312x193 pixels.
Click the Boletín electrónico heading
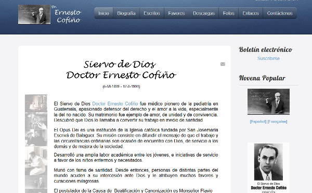(x=266, y=50)
